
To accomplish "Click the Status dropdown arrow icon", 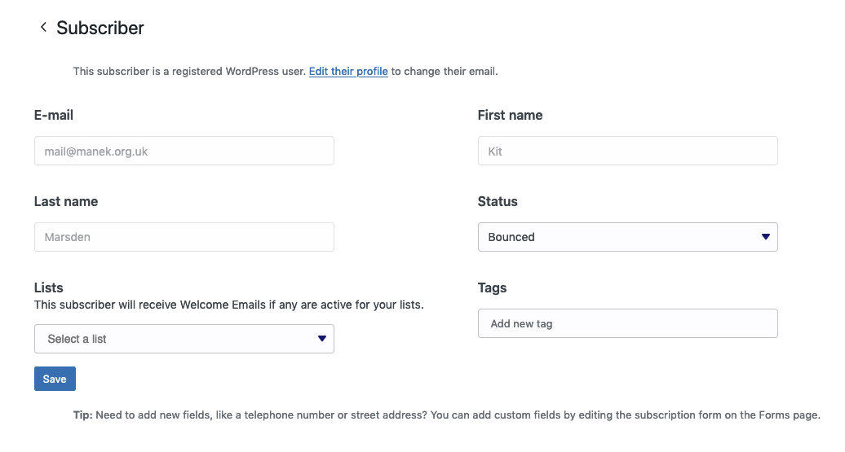I will click(765, 237).
